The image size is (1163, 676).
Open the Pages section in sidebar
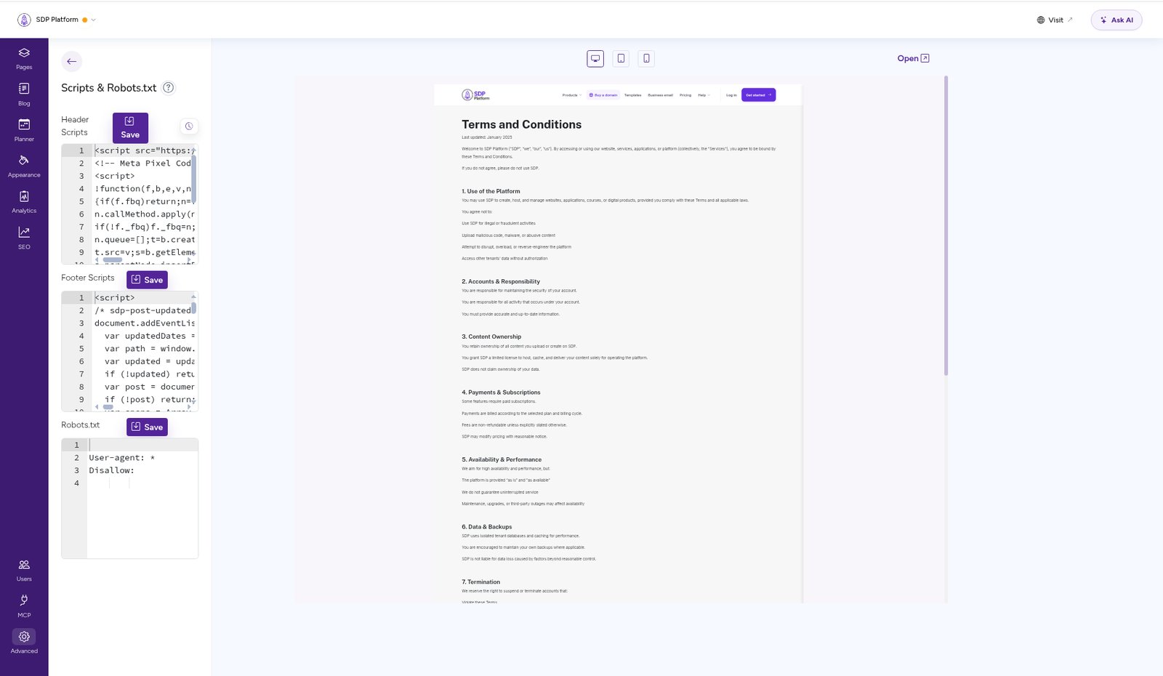[24, 59]
